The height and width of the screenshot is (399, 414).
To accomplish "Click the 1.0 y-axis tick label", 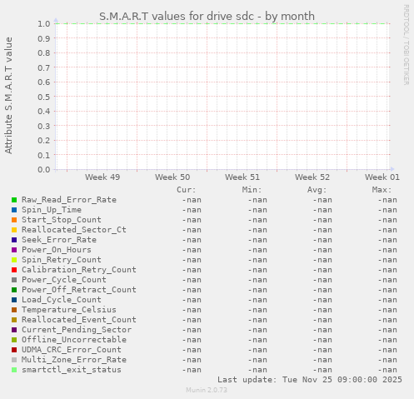I will point(44,24).
